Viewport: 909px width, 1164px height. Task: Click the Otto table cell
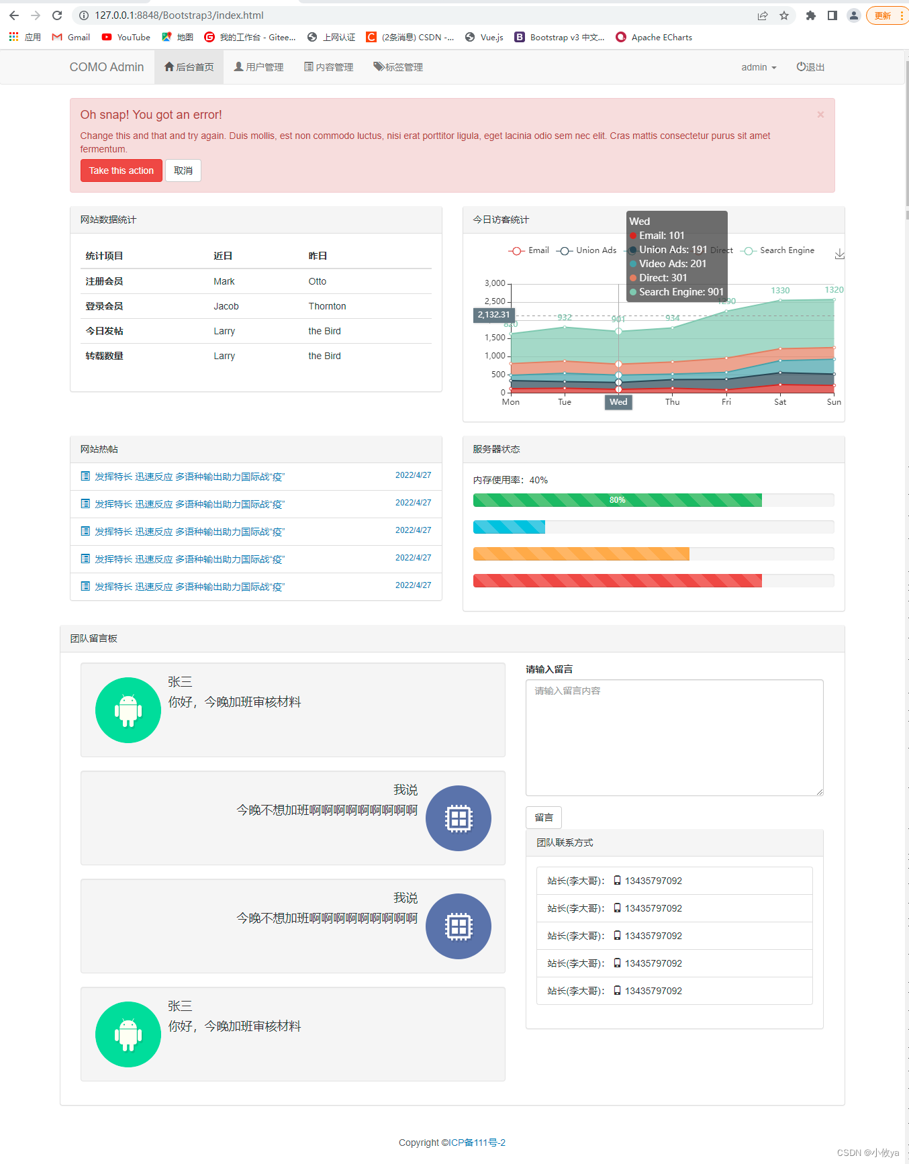318,281
